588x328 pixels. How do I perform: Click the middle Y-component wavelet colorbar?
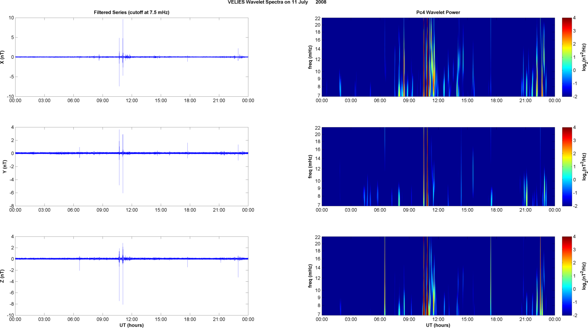[x=566, y=167]
